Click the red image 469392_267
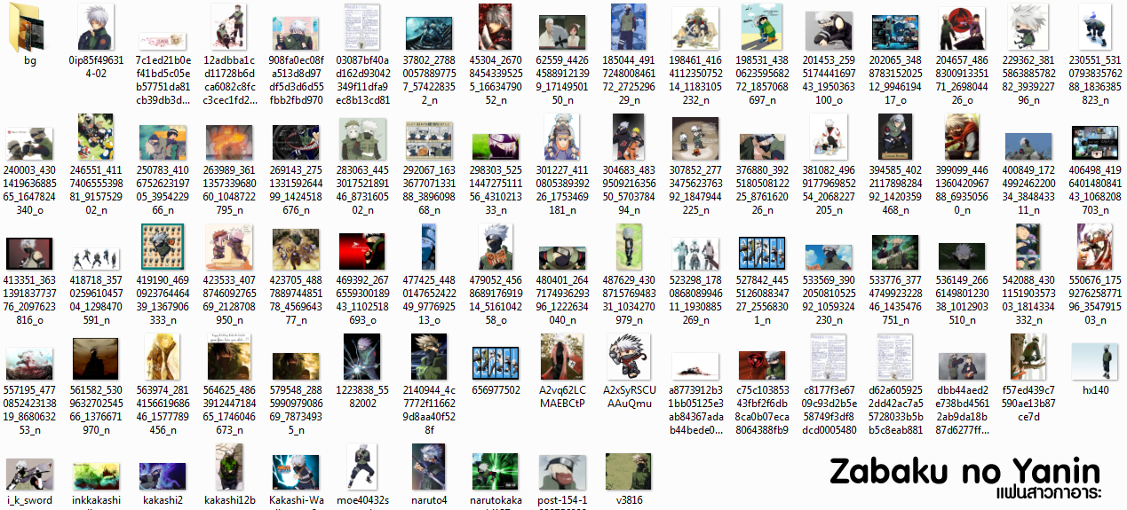This screenshot has width=1127, height=510. click(x=362, y=253)
